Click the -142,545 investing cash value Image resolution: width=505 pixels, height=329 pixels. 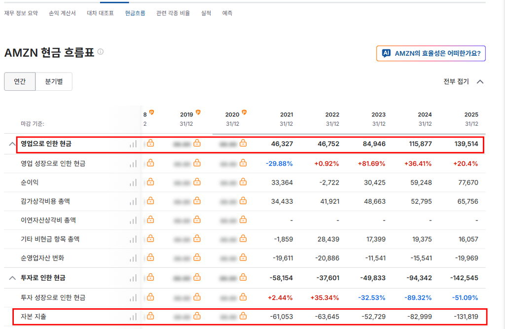tap(464, 278)
